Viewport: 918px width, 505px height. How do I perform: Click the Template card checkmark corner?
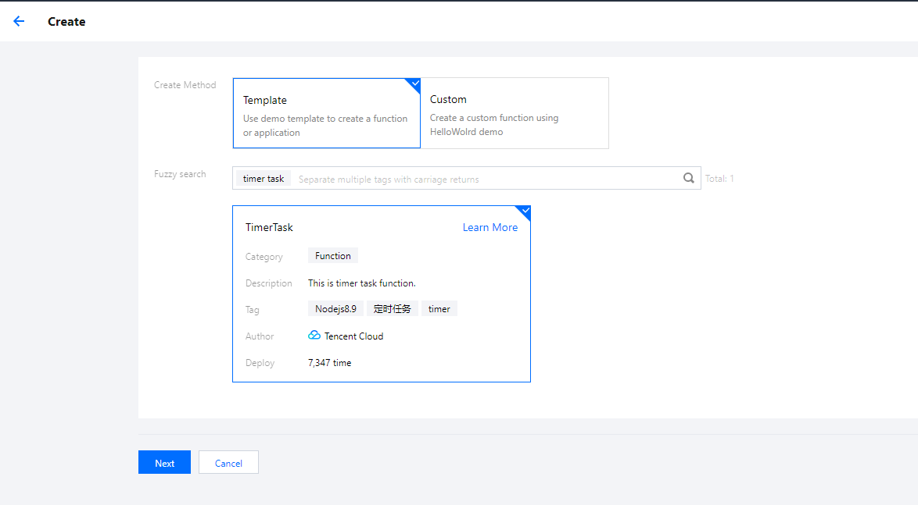point(415,83)
